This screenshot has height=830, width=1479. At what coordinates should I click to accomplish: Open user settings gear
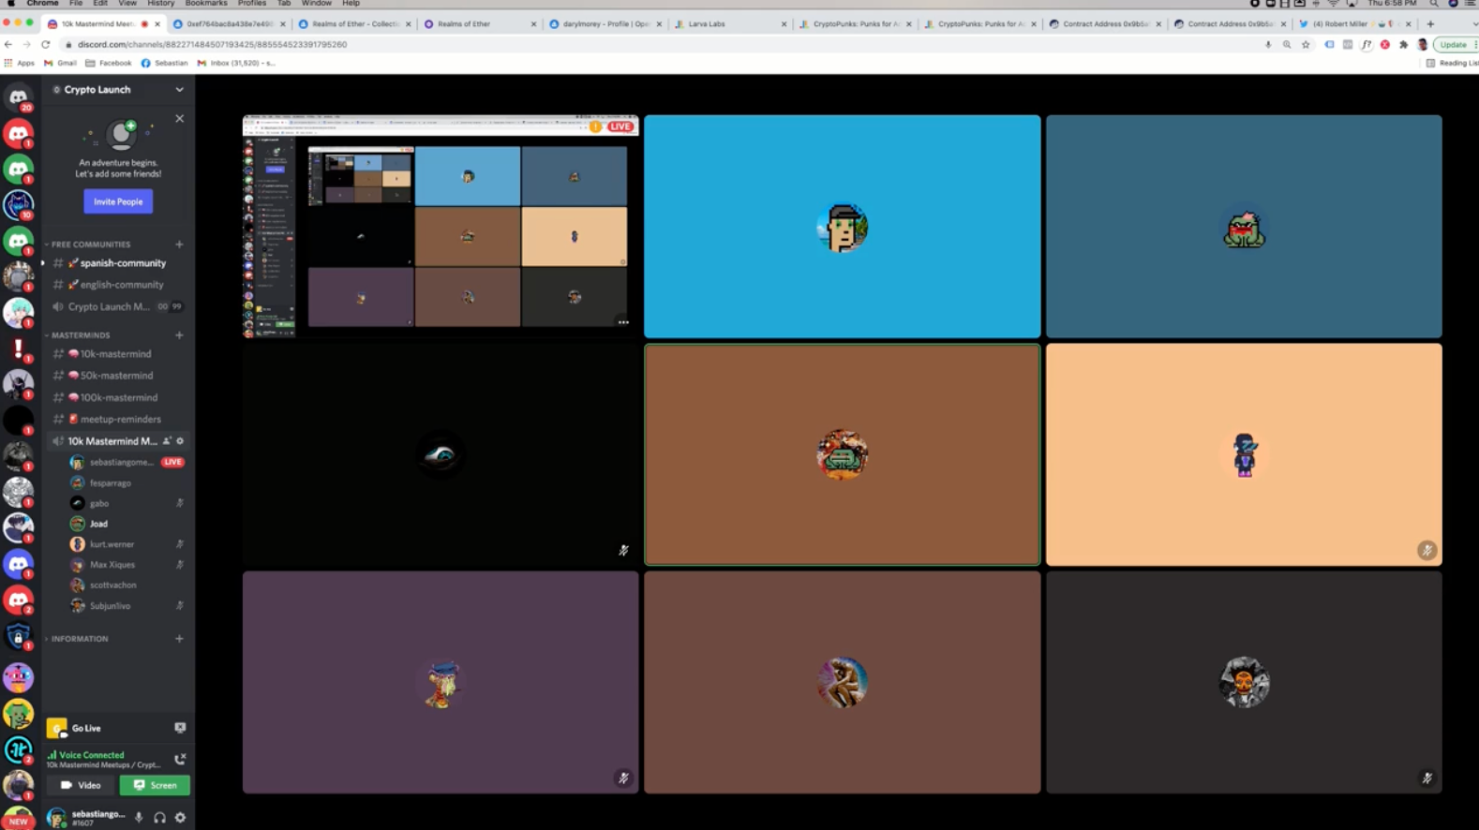(180, 818)
